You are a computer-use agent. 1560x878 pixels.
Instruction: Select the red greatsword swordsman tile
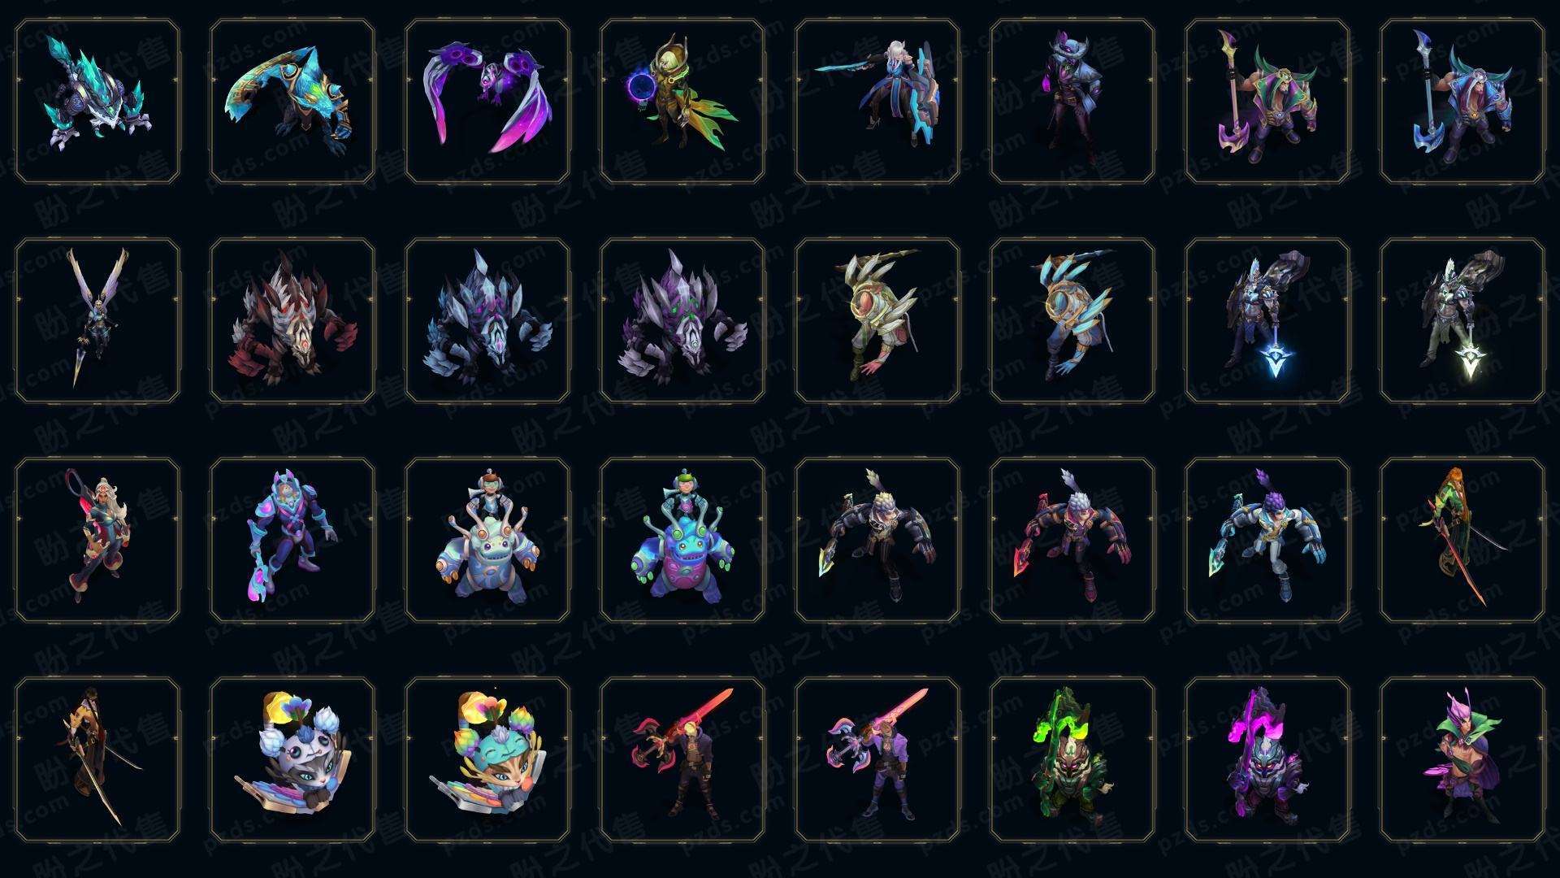pyautogui.click(x=682, y=759)
